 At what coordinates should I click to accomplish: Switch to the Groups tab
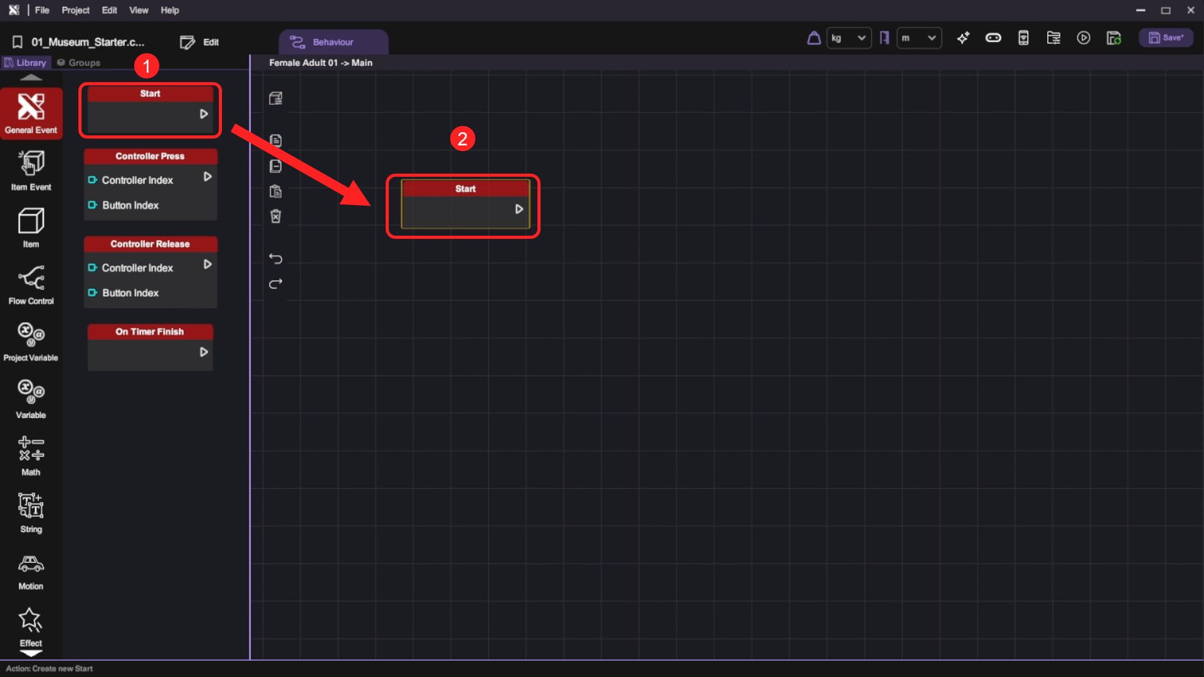[x=79, y=63]
